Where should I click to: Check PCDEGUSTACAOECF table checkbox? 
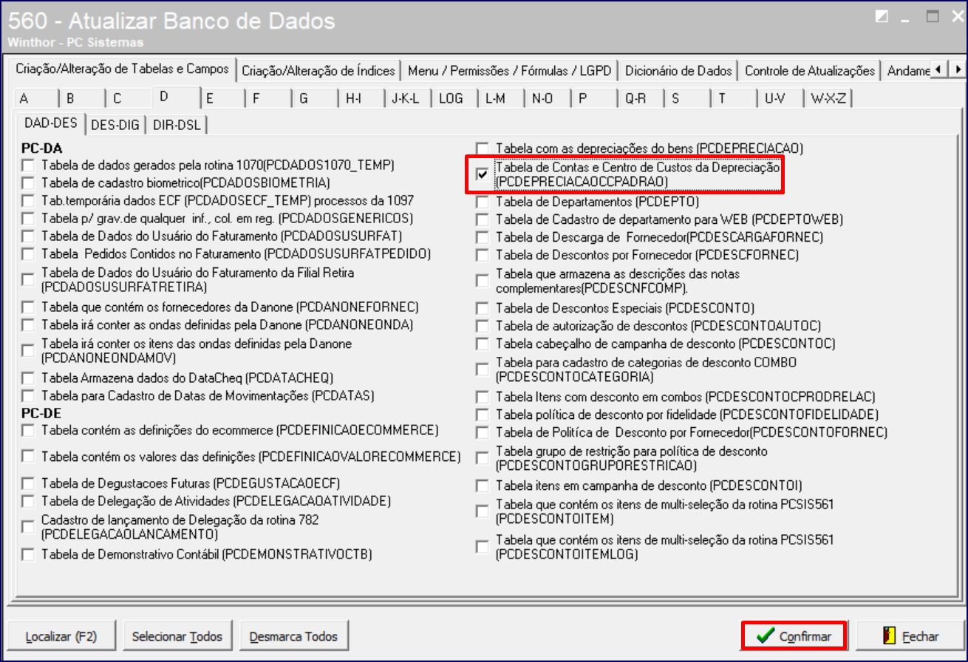(28, 484)
